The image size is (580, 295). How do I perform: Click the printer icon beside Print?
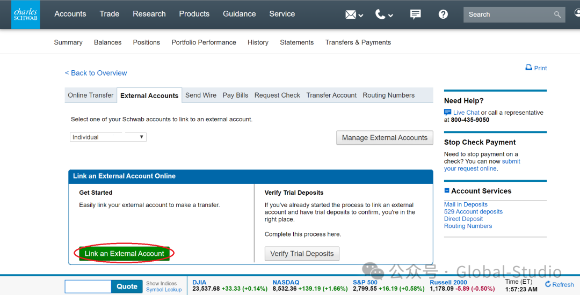(528, 68)
